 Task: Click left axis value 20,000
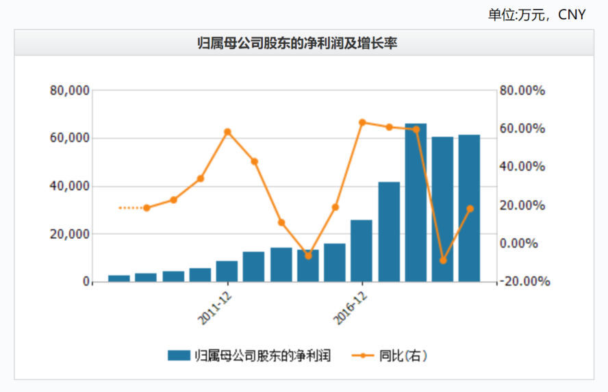pyautogui.click(x=69, y=234)
